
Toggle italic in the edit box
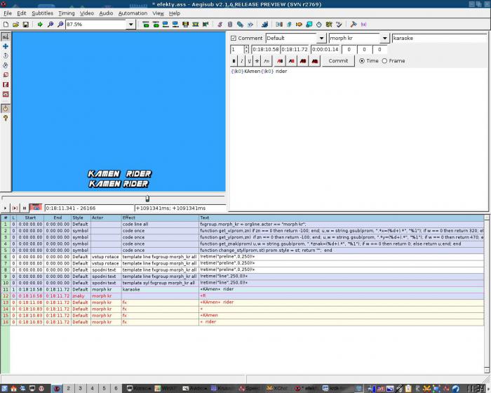241,61
